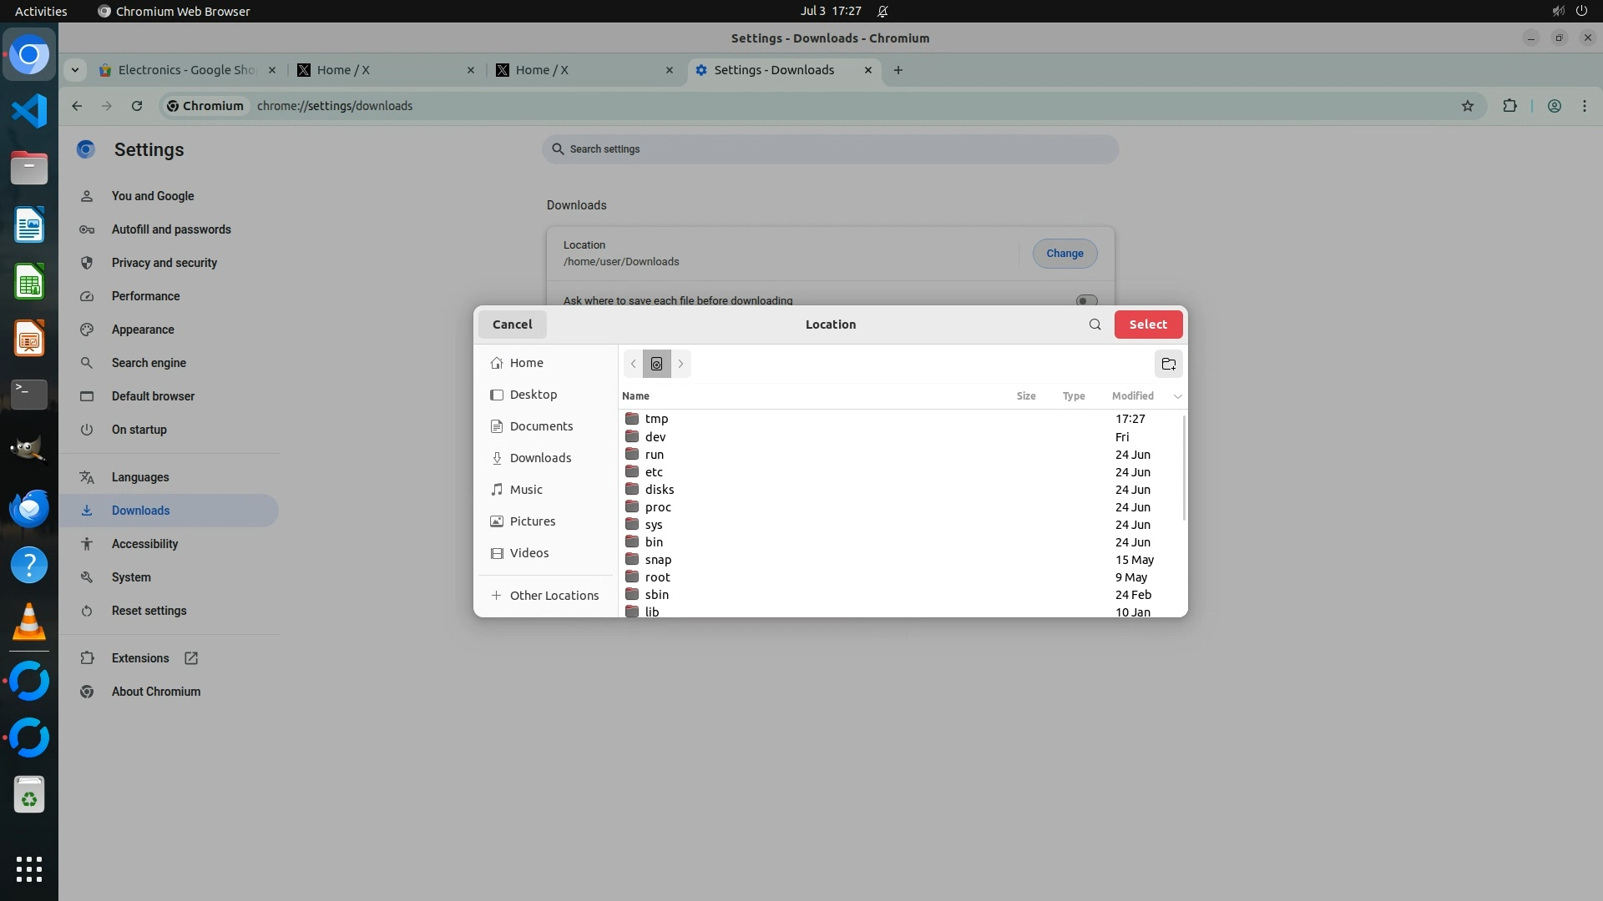Launch VLC from the dock
The width and height of the screenshot is (1603, 901).
(29, 622)
